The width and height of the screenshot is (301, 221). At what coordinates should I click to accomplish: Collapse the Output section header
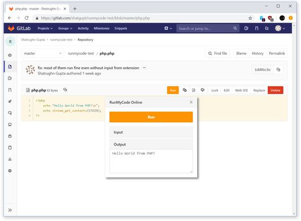(151, 144)
